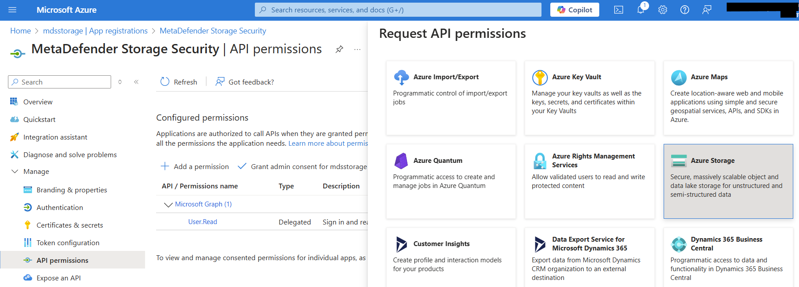Click the Description column header
This screenshot has width=799, height=287.
[x=341, y=186]
